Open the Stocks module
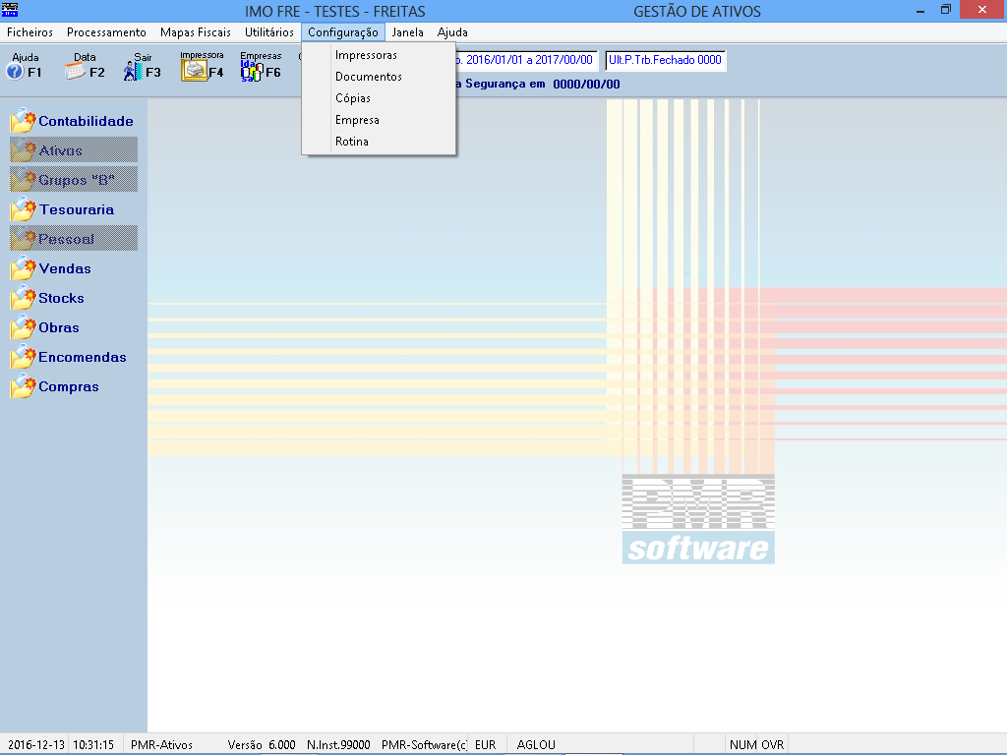This screenshot has height=755, width=1007. coord(48,298)
